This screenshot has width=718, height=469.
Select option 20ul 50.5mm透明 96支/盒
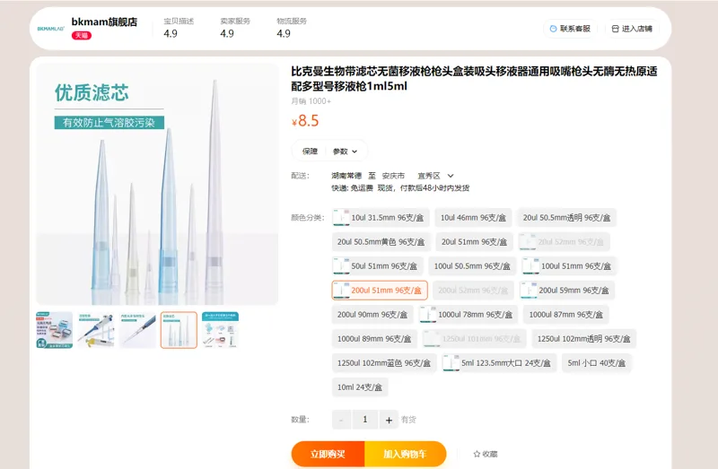coord(566,217)
